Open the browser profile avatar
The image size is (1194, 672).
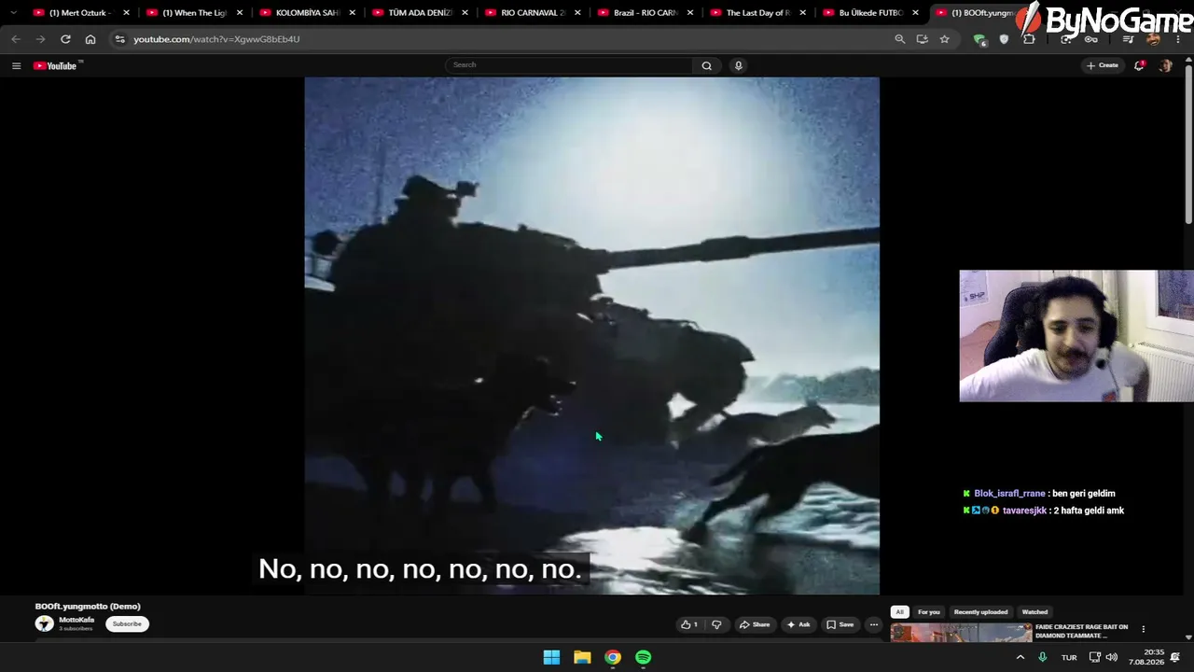tap(1153, 39)
